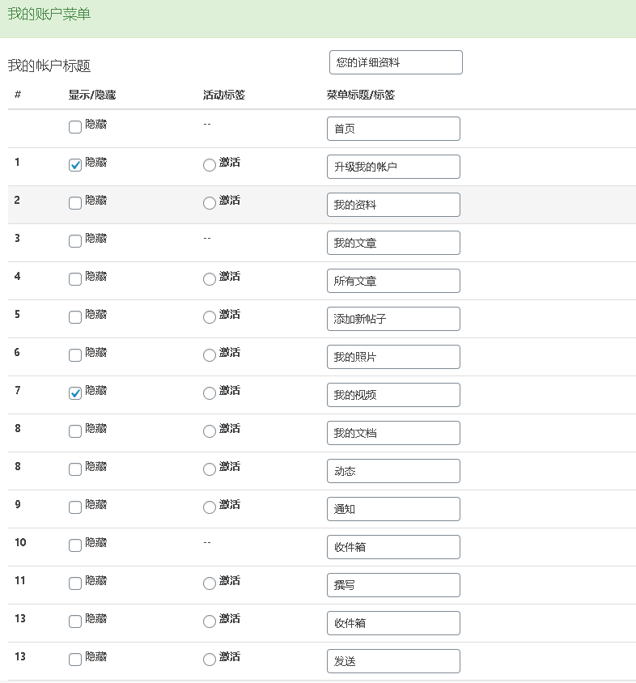
Task: Click inside the 收件箱 title input
Action: [393, 547]
